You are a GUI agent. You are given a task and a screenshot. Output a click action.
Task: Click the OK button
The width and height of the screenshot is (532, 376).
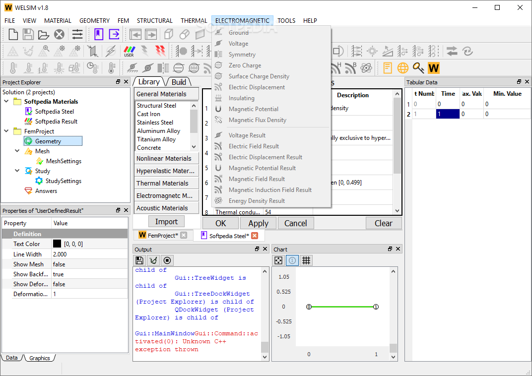(220, 223)
